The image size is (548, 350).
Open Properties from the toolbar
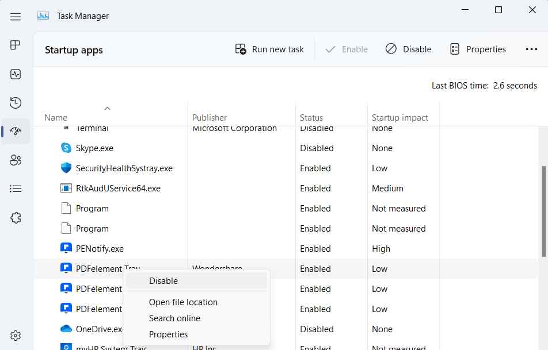point(478,49)
